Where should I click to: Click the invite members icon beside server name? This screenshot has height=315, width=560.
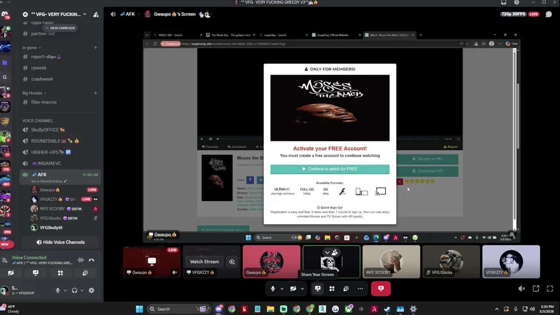(96, 14)
